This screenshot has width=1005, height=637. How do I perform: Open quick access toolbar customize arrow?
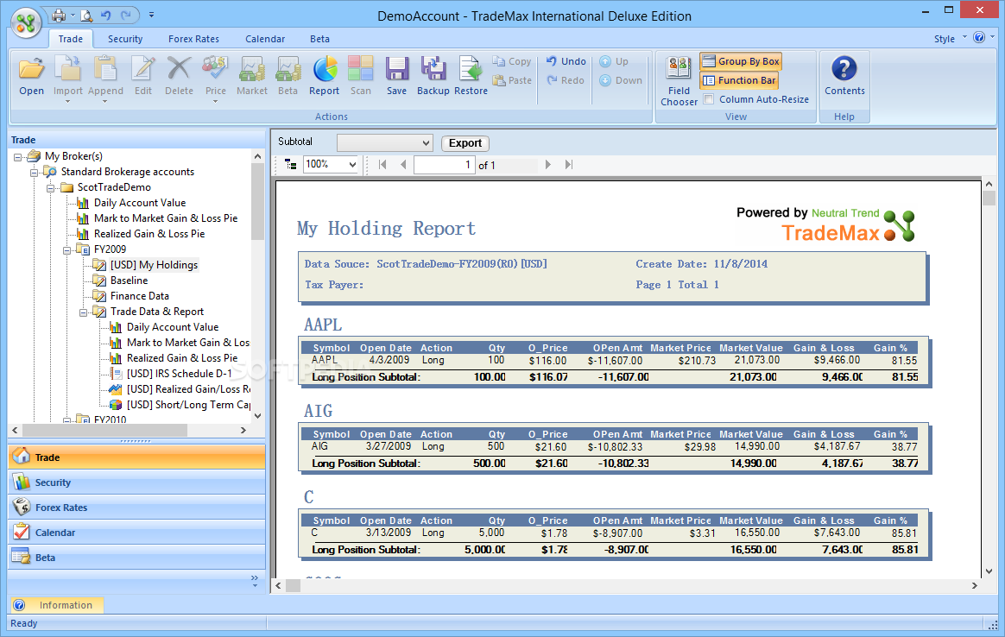151,15
